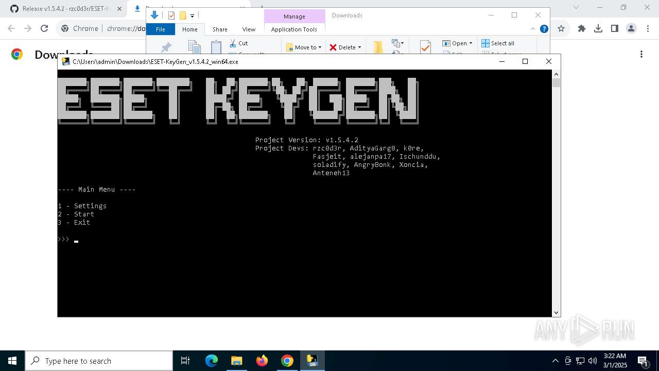Click the Explorer Help question icon
This screenshot has width=659, height=371.
point(544,29)
